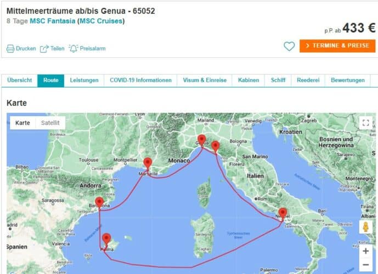
Task: Toggle fullscreen map view
Action: (x=365, y=123)
